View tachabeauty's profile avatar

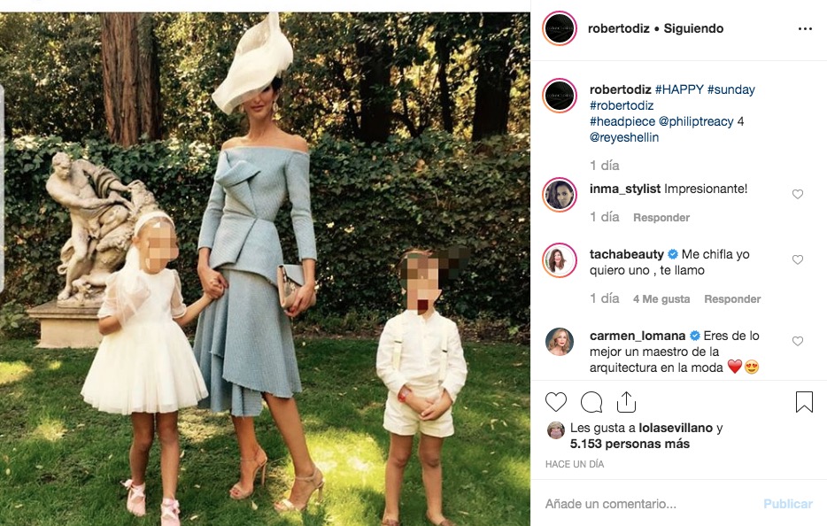[560, 260]
